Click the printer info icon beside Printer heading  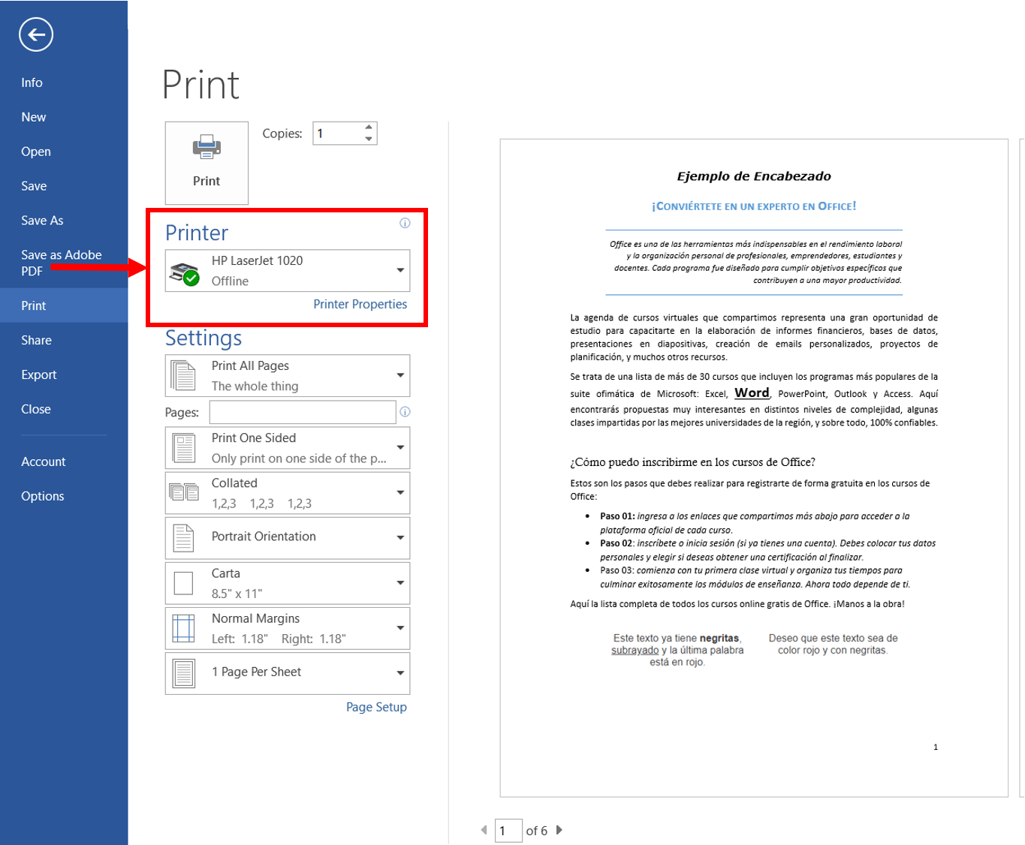(405, 223)
